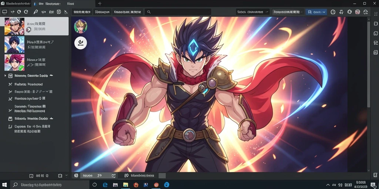Image resolution: width=379 pixels, height=189 pixels.
Task: Click the first labeled button in toolbar
Action: click(82, 12)
